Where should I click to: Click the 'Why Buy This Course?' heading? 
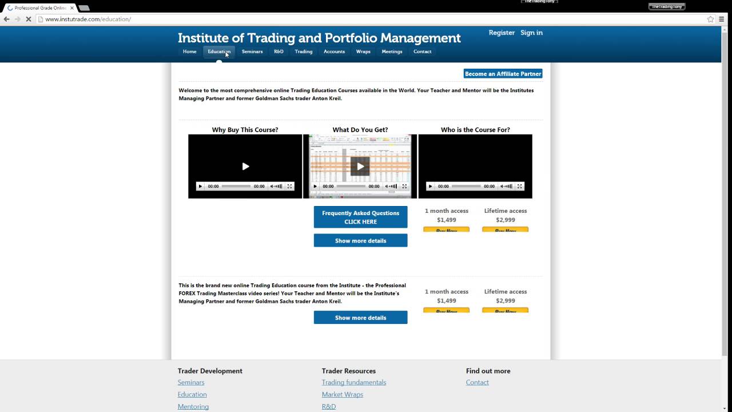(x=245, y=130)
